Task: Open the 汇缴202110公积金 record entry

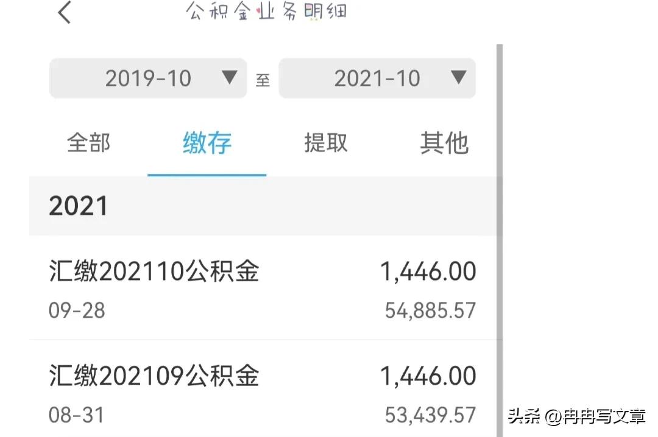Action: (x=154, y=273)
